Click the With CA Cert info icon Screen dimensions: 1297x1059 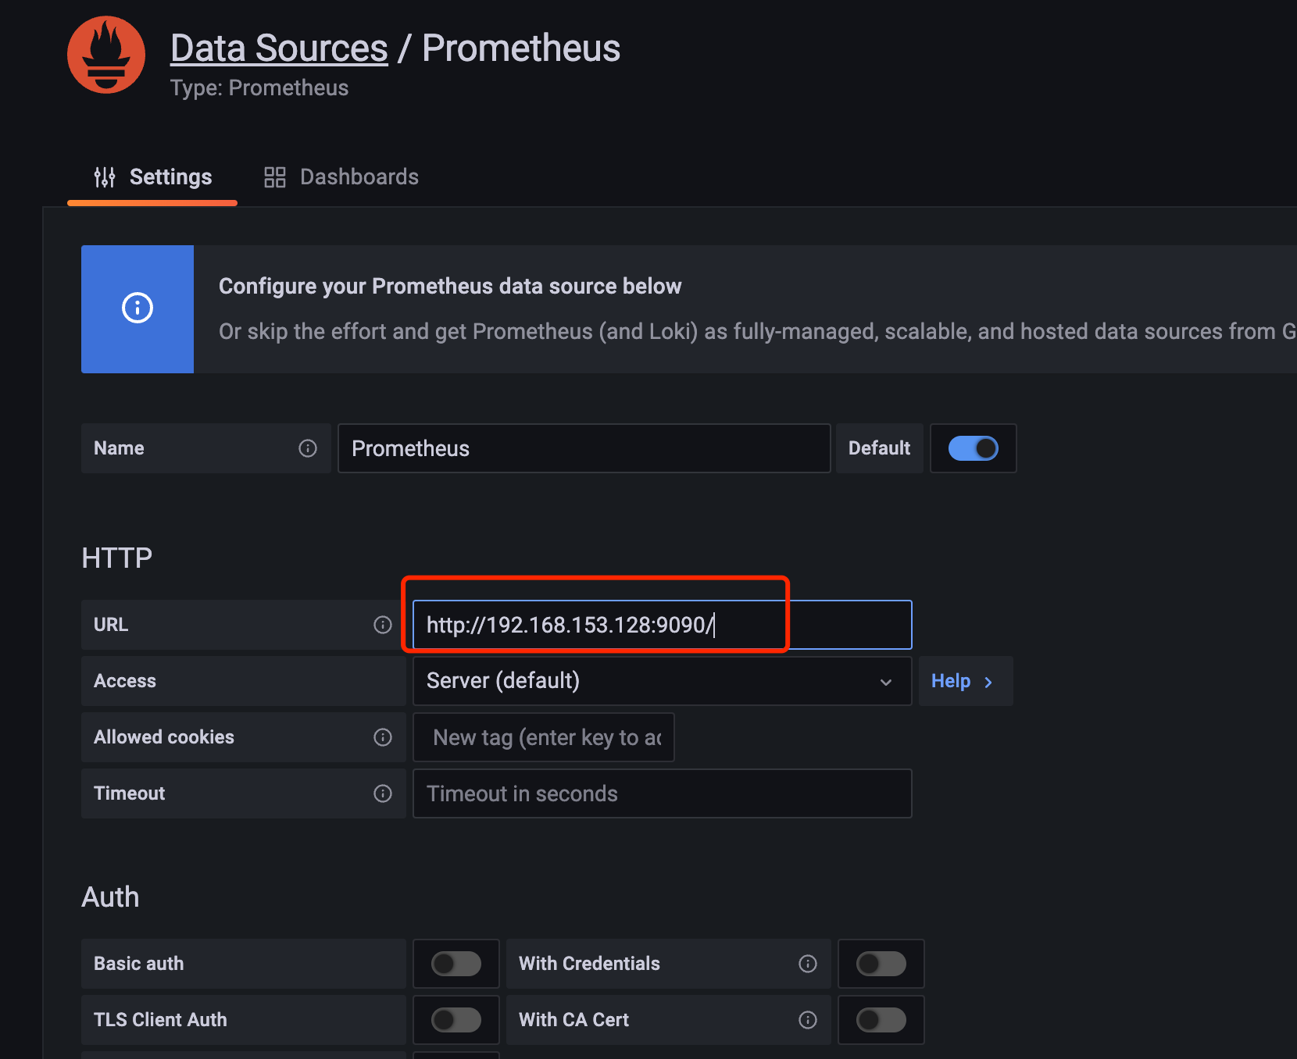pyautogui.click(x=808, y=1020)
